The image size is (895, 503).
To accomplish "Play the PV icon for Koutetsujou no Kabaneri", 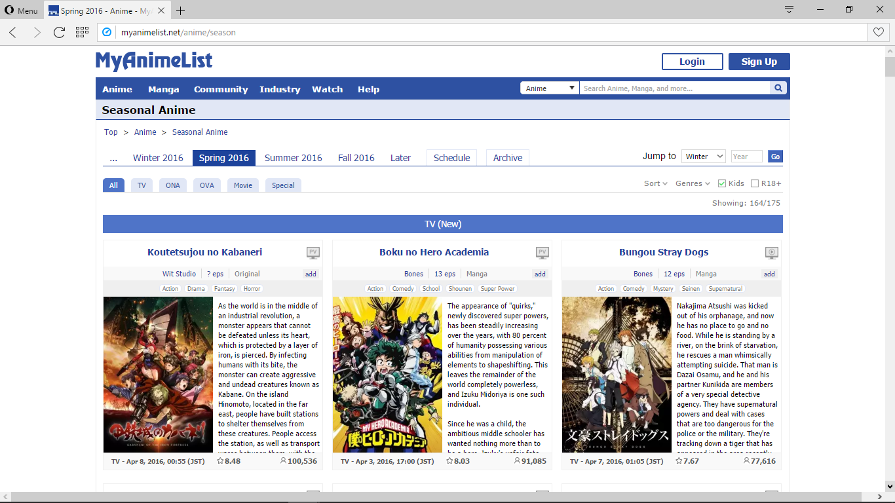I will tap(313, 252).
